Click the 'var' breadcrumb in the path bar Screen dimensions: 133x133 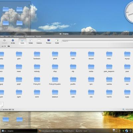coord(2,46)
